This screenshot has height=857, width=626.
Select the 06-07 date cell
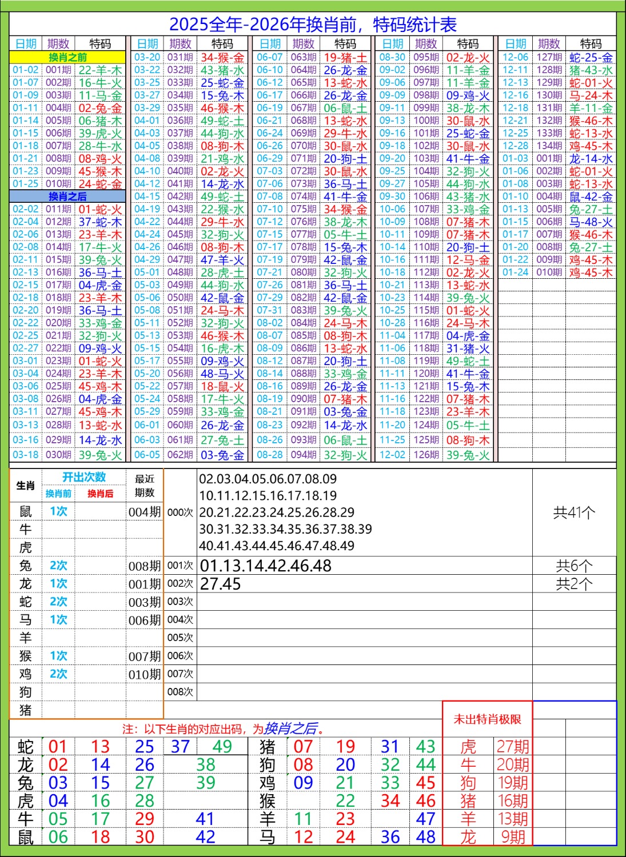tap(270, 57)
